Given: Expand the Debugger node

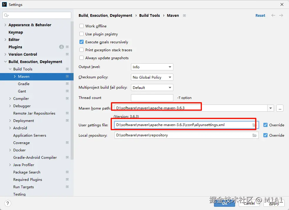Looking at the screenshot, I should (10, 106).
